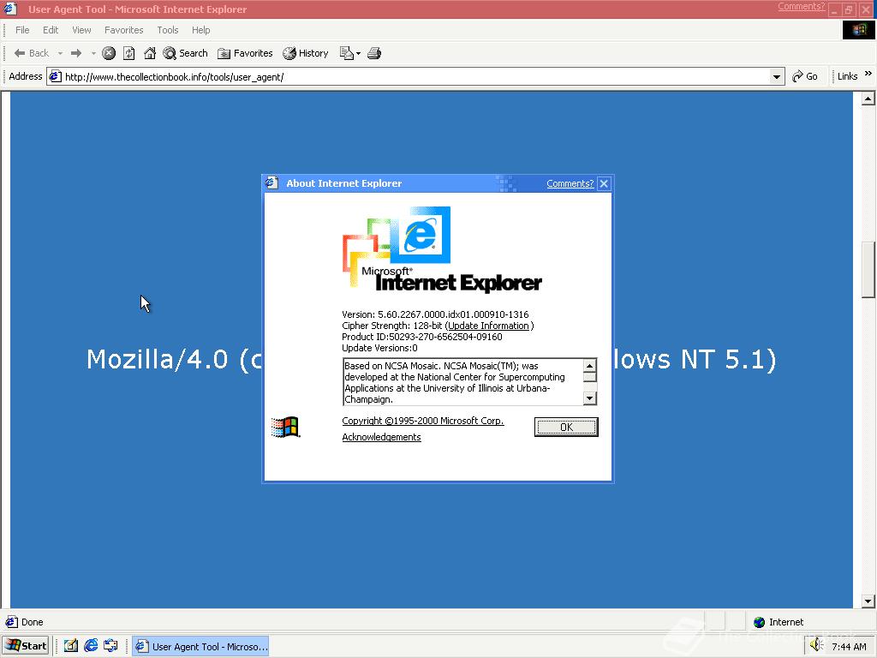
Task: Show the browsing History pane
Action: coord(306,53)
